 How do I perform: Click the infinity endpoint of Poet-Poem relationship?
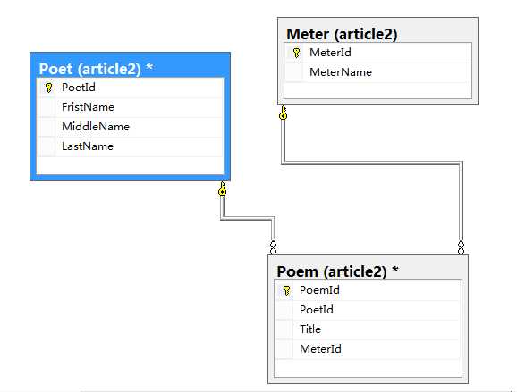coord(273,247)
